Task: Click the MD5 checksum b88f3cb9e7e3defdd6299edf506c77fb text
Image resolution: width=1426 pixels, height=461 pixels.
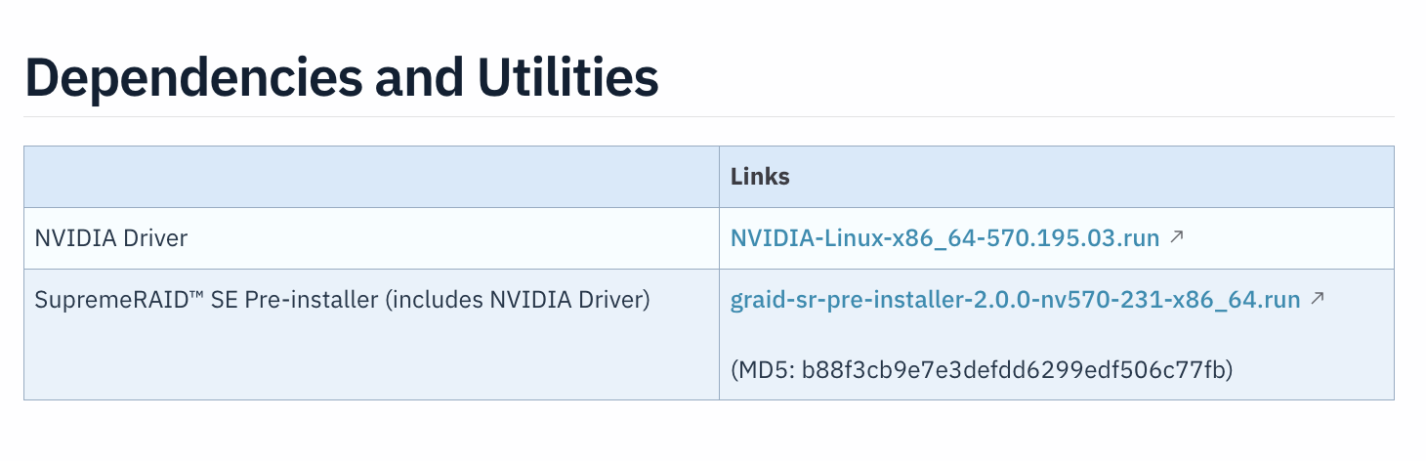Action: (x=983, y=370)
